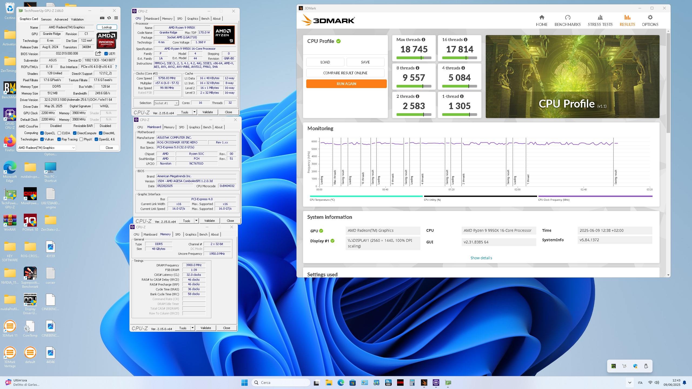
Task: Open the GPU selection dropdown in GPU-Z
Action: click(x=46, y=148)
